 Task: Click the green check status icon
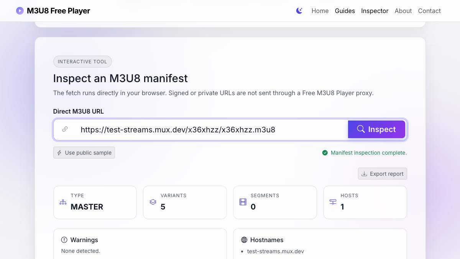pos(325,153)
